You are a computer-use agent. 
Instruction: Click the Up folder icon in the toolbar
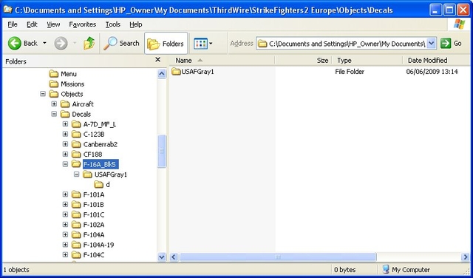point(89,44)
